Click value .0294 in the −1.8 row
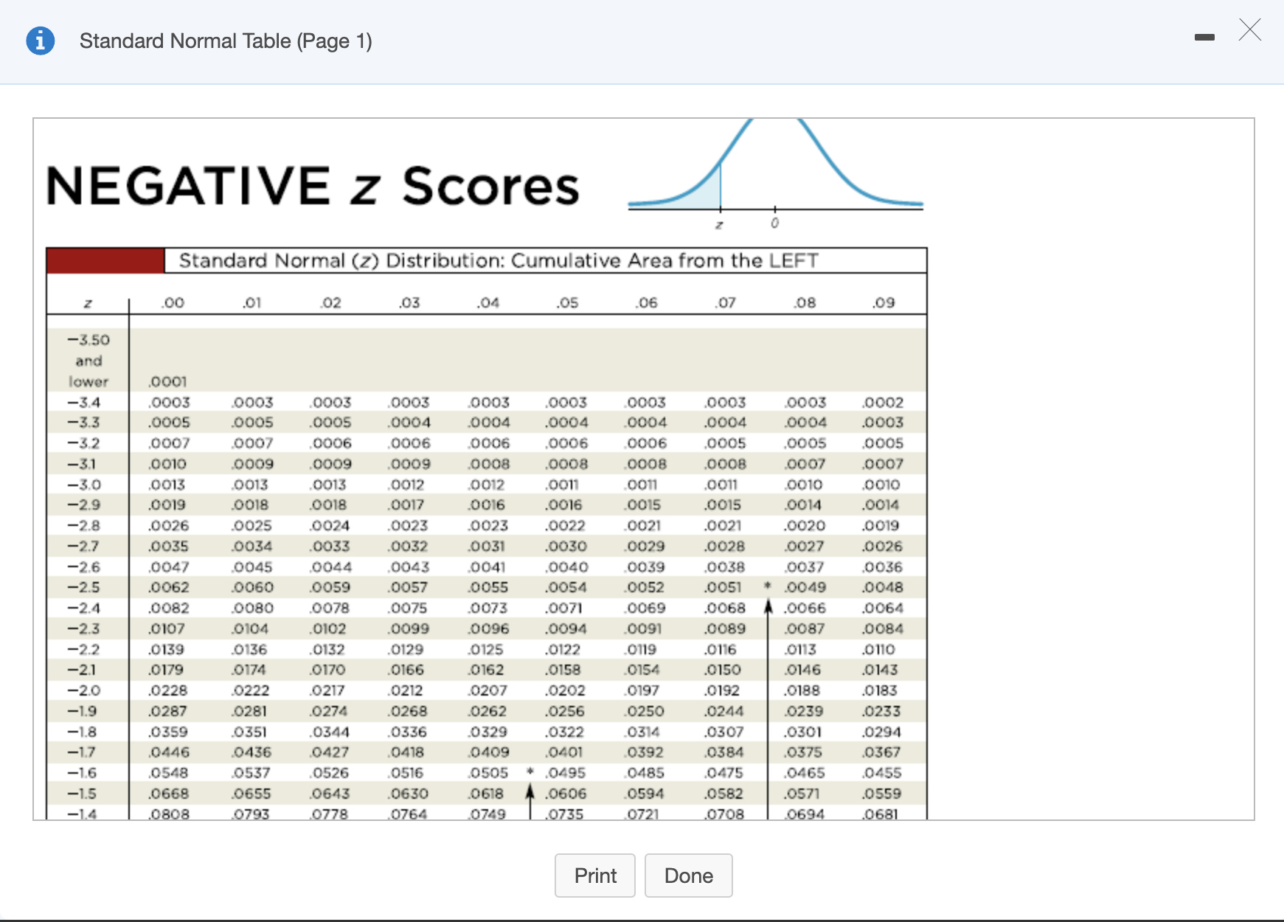The image size is (1284, 922). click(881, 732)
